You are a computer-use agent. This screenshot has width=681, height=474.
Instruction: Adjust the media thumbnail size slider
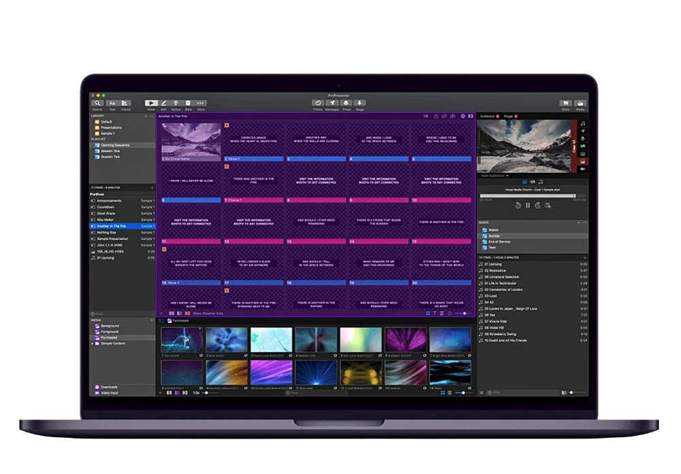[462, 393]
